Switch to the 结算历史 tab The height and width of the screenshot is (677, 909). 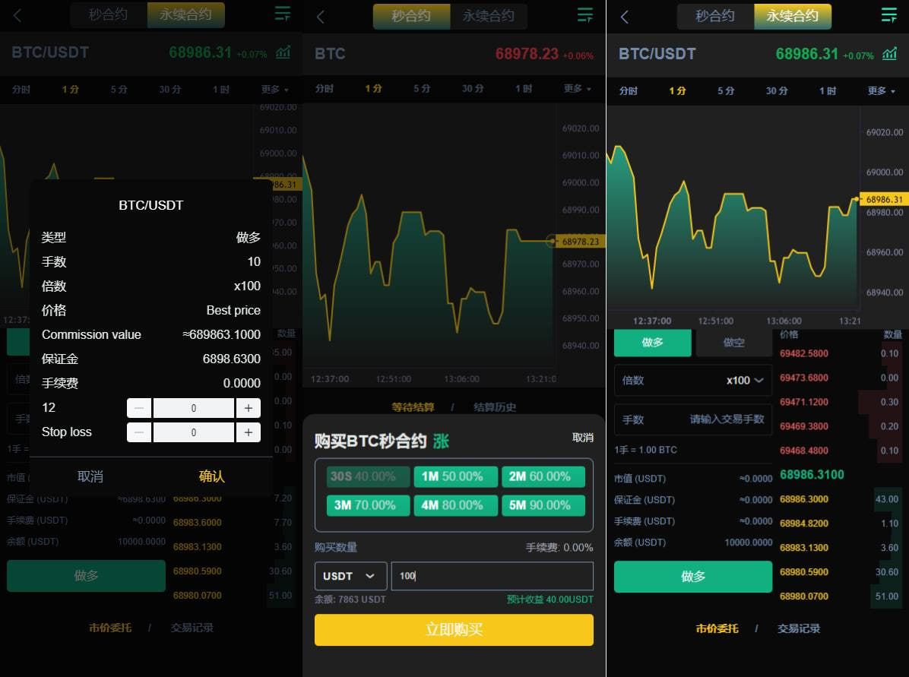click(x=495, y=407)
